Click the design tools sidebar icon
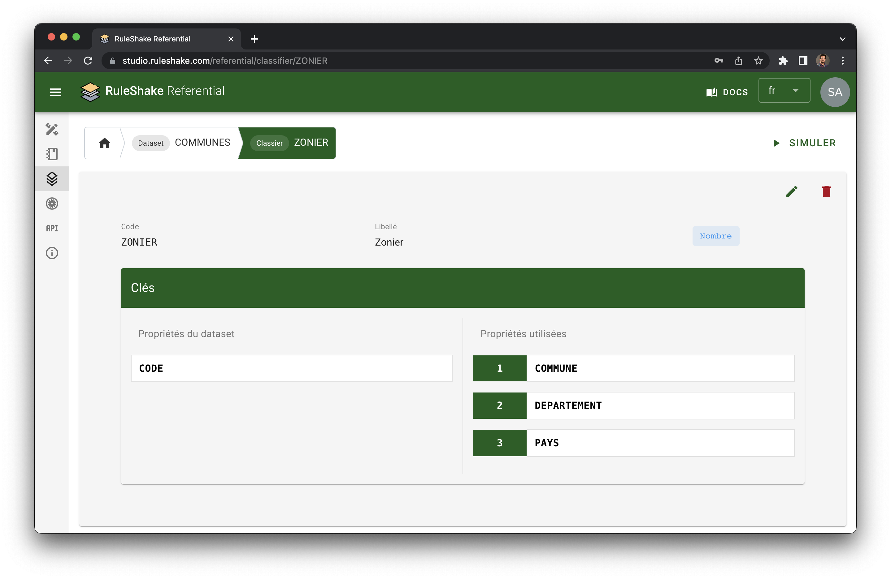Image resolution: width=891 pixels, height=579 pixels. pos(52,129)
